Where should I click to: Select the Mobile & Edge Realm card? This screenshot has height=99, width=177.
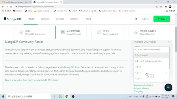(x=145, y=32)
